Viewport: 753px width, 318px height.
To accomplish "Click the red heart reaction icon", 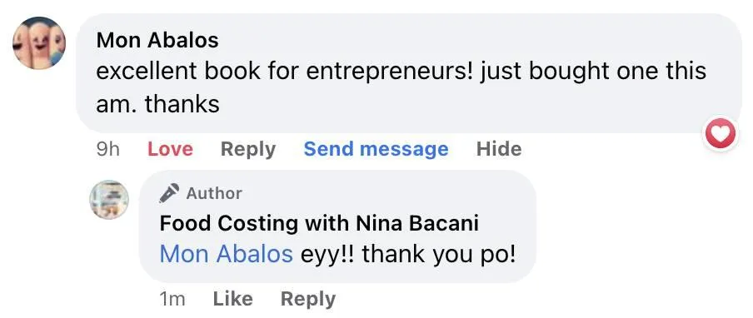I will coord(721,134).
